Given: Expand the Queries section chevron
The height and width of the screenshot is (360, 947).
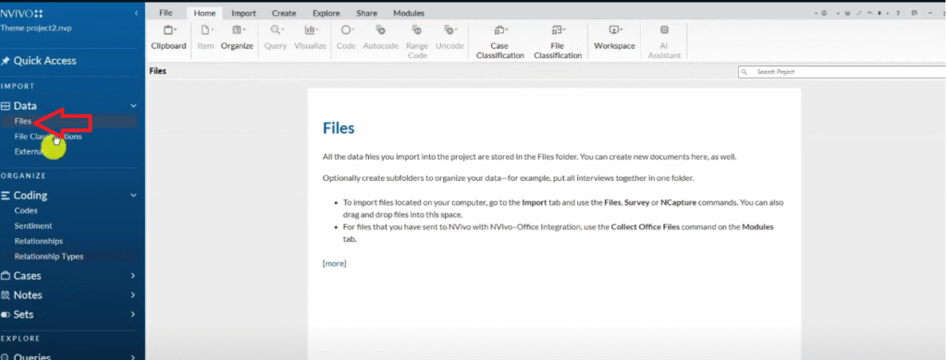Looking at the screenshot, I should point(133,356).
